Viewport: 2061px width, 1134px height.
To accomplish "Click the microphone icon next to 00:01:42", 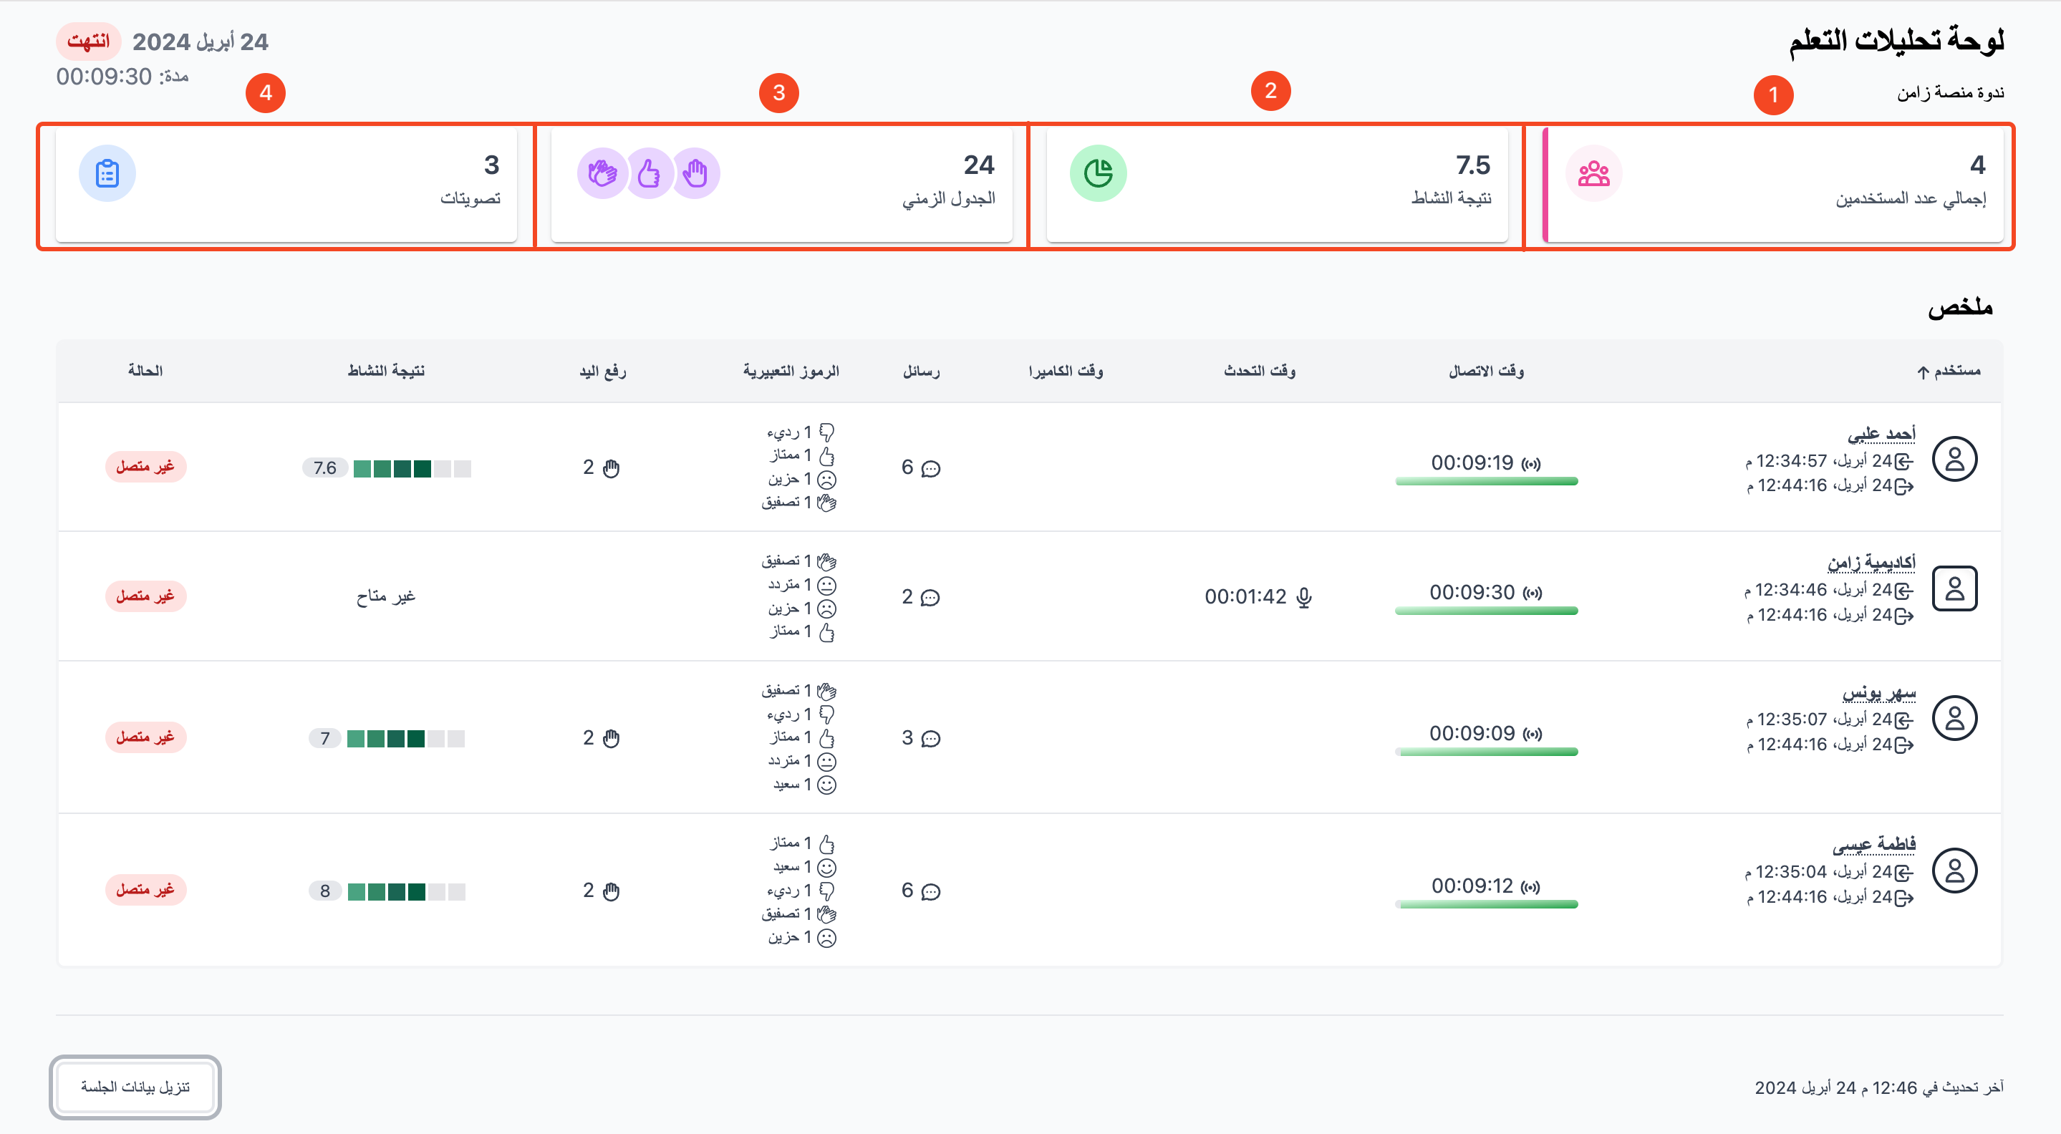I will pos(1304,597).
